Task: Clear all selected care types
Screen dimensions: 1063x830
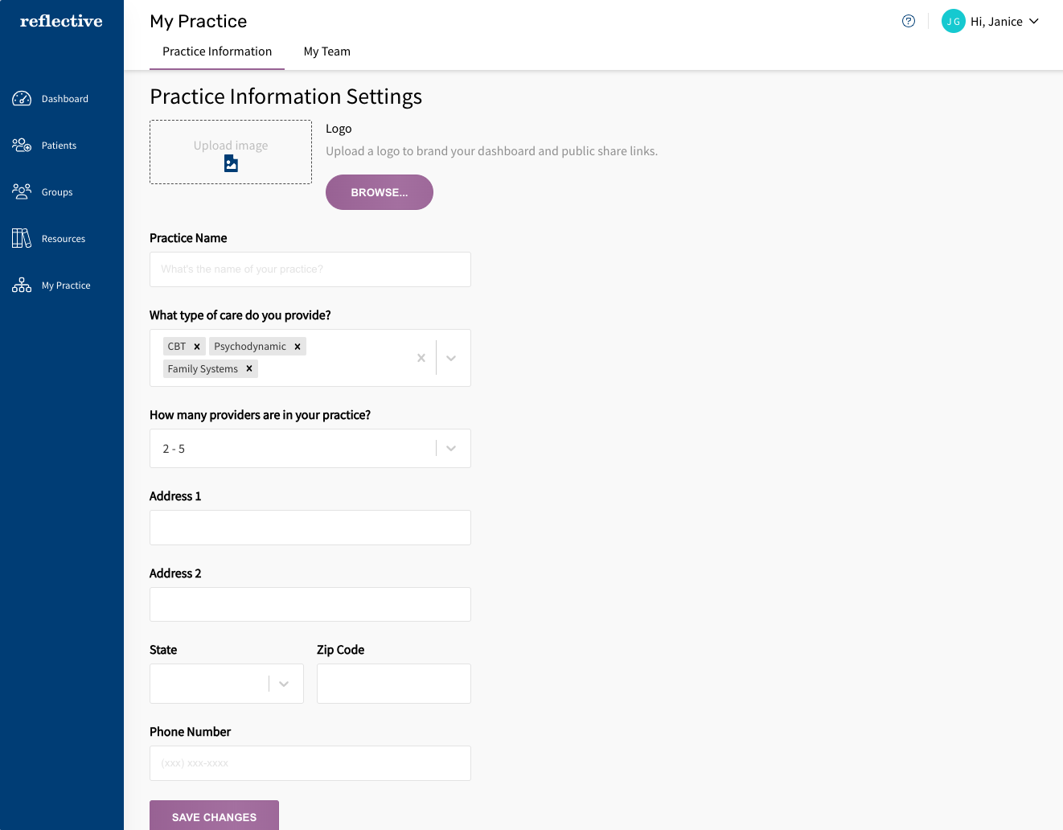Action: pyautogui.click(x=421, y=358)
